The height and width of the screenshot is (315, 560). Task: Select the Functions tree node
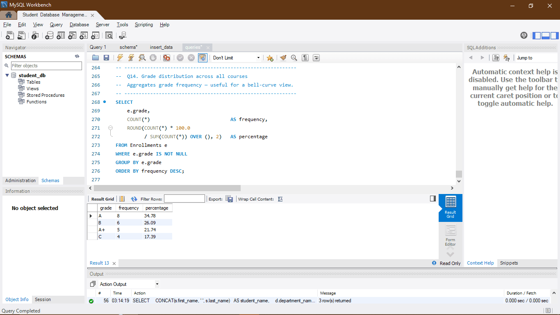36,102
